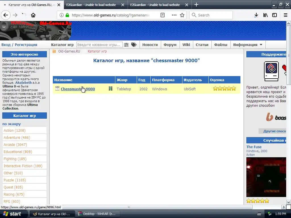Click the game name search field
The image size is (291, 218).
tap(99, 45)
